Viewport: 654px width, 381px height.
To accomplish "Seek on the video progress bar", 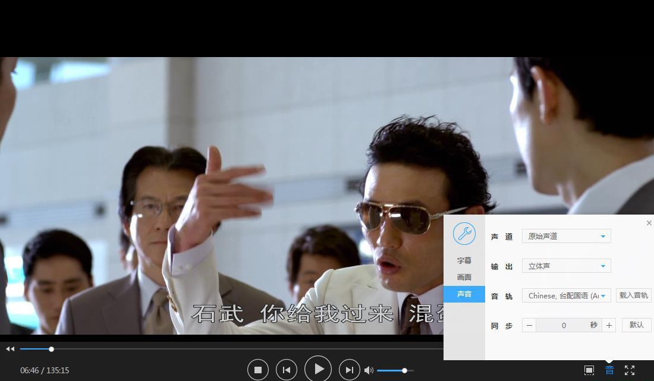I will click(231, 349).
